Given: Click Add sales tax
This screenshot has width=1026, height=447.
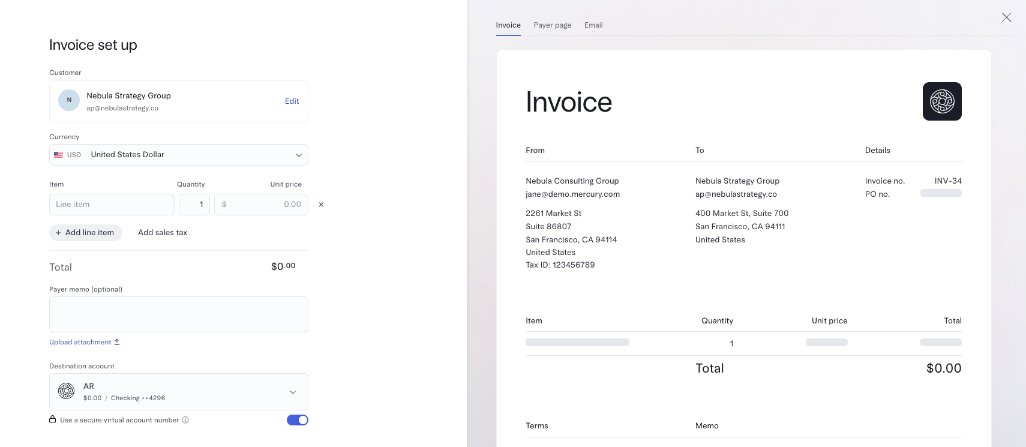Looking at the screenshot, I should tap(163, 233).
